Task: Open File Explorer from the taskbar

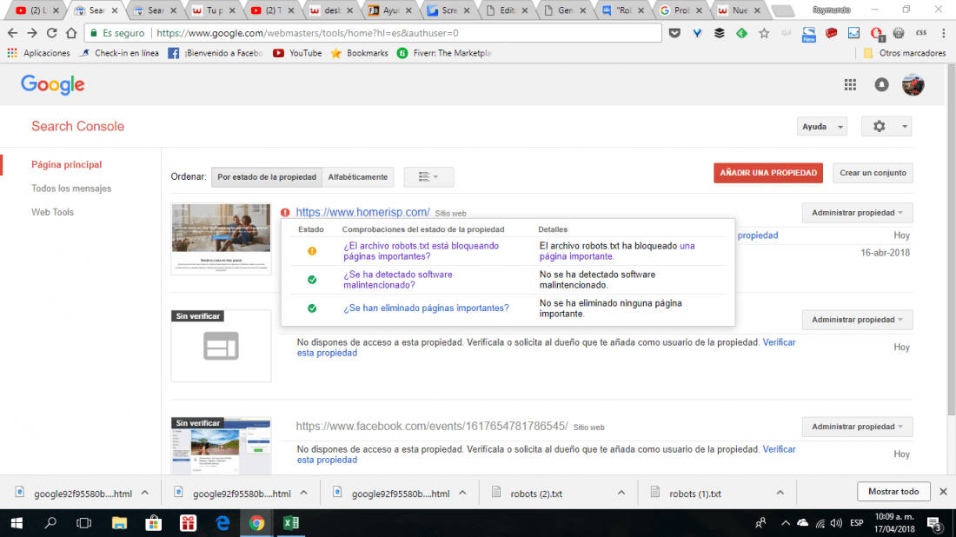Action: (x=119, y=523)
